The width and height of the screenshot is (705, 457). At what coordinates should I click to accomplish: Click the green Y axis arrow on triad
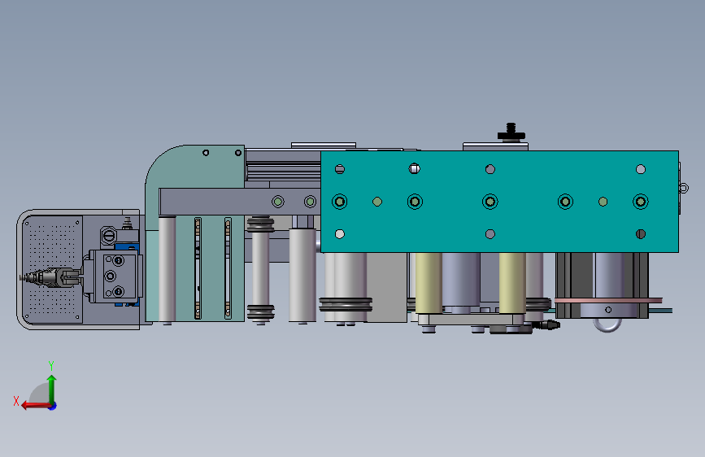pyautogui.click(x=52, y=389)
